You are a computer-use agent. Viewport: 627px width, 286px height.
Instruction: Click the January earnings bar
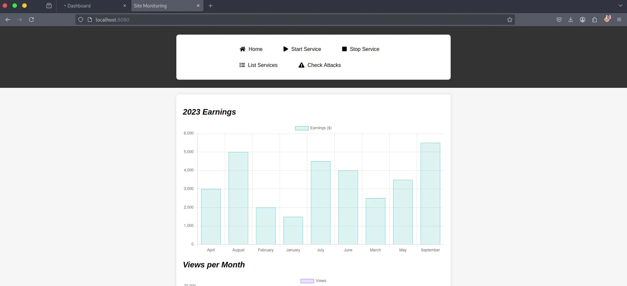[x=293, y=230]
